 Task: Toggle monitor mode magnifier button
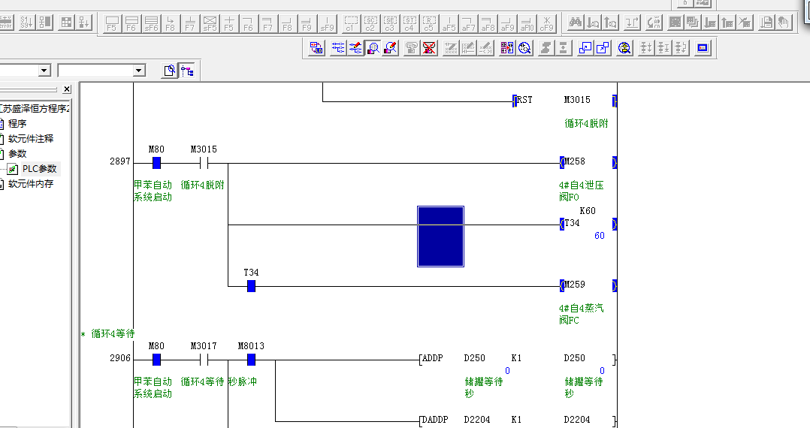pos(372,48)
